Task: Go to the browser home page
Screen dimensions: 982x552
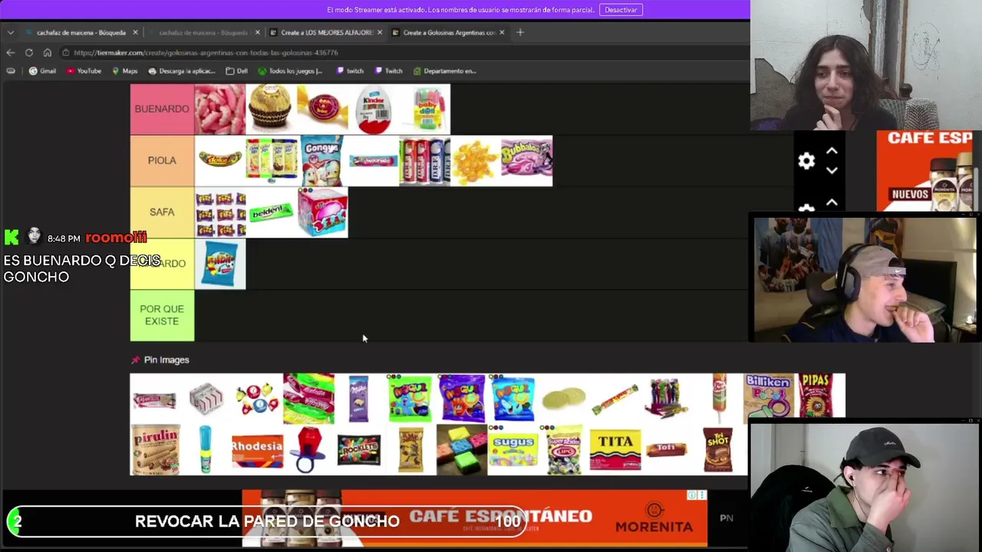Action: tap(47, 52)
